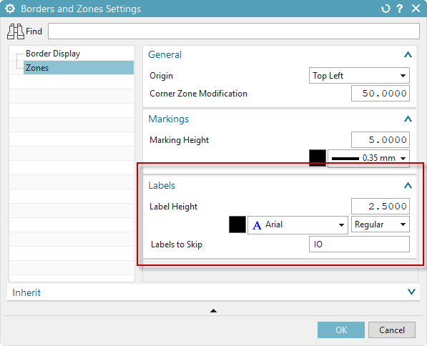Click the binoculars Find icon
Viewport: 427px width, 346px height.
[16, 31]
